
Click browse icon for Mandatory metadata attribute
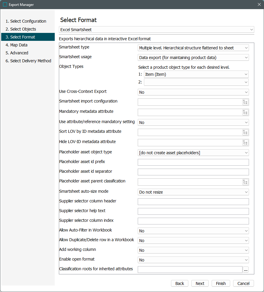tap(245, 113)
